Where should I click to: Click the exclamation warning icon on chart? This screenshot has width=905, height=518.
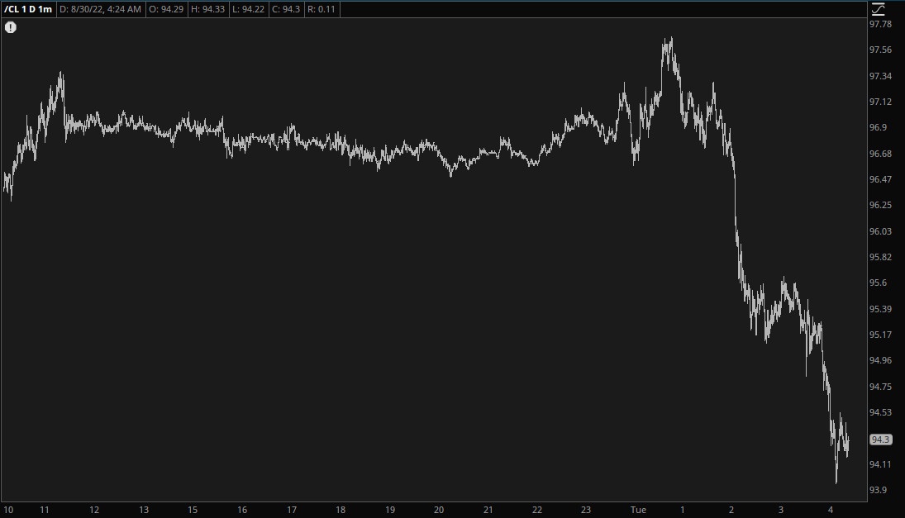pyautogui.click(x=11, y=27)
